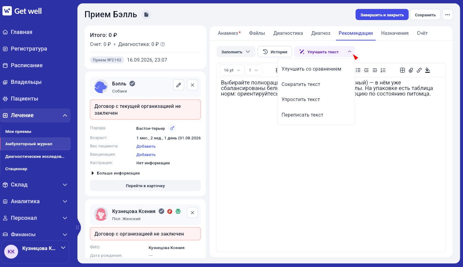This screenshot has height=267, width=463.
Task: Click Перейти в карточку button
Action: (x=145, y=186)
